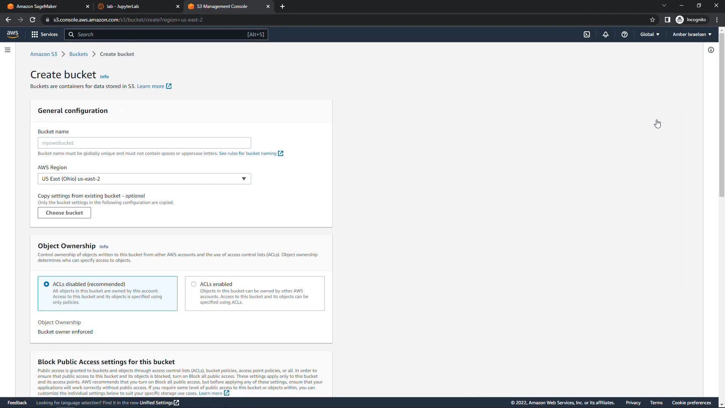Select ACLs disabled (recommended) radio button
The image size is (725, 408).
[x=46, y=284]
